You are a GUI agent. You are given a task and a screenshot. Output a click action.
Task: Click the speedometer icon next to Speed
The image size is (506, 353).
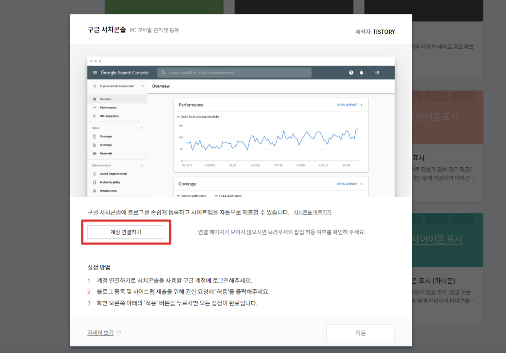pos(95,174)
